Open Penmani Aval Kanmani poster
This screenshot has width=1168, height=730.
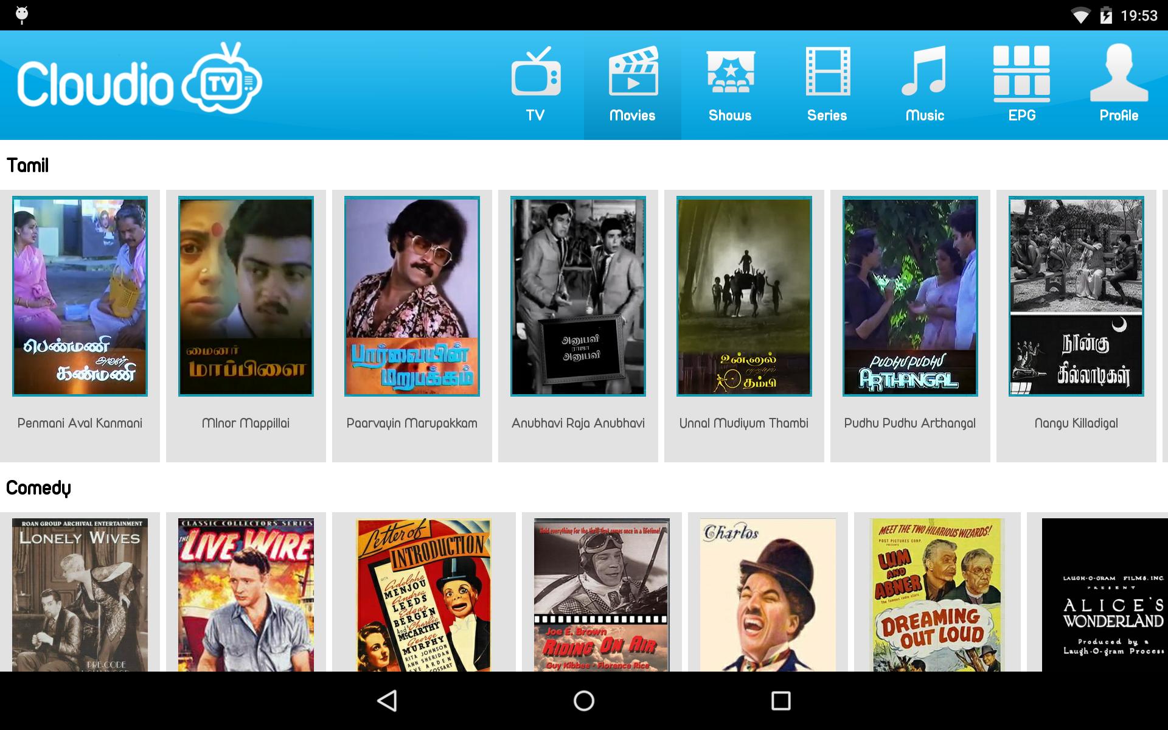(x=80, y=296)
